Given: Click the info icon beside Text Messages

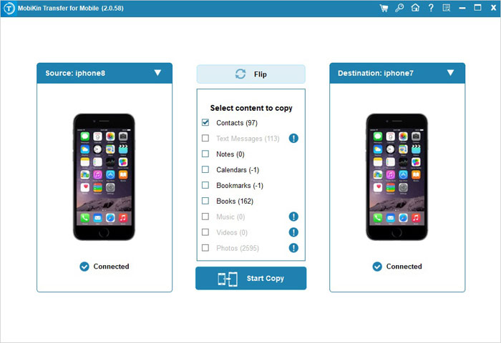Looking at the screenshot, I should [293, 138].
